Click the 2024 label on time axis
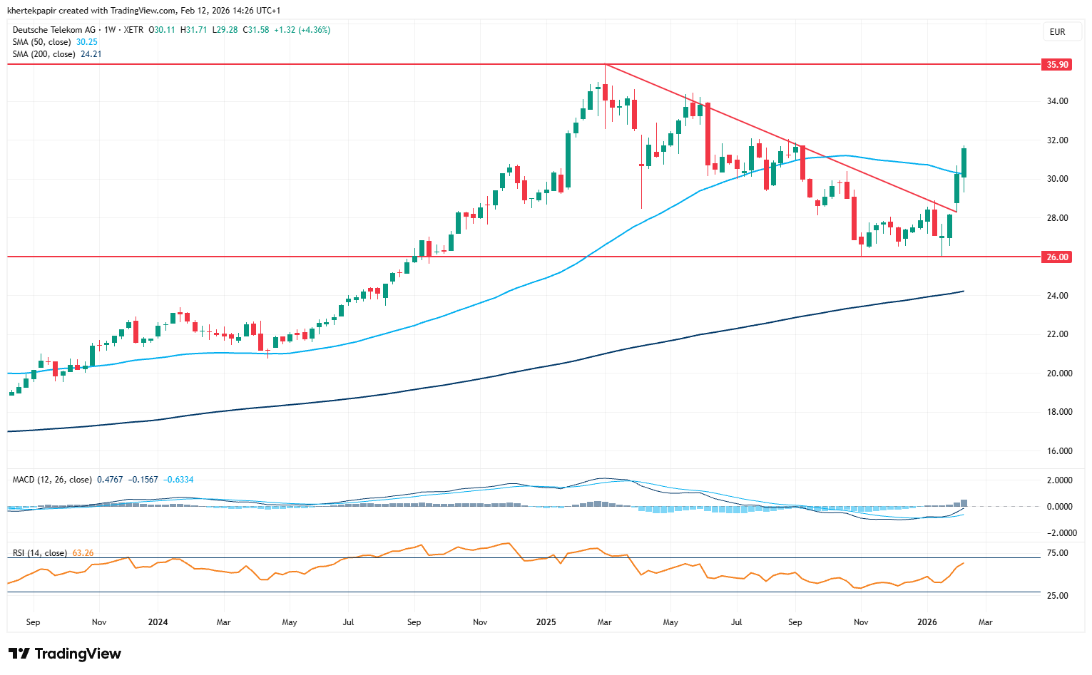 (x=158, y=622)
